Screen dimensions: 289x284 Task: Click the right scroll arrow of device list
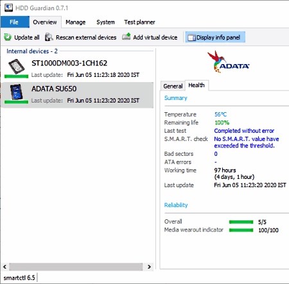pyautogui.click(x=149, y=267)
